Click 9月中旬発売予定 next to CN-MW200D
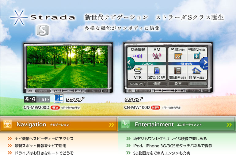The width and height of the screenshot is (236, 155). click(71, 108)
